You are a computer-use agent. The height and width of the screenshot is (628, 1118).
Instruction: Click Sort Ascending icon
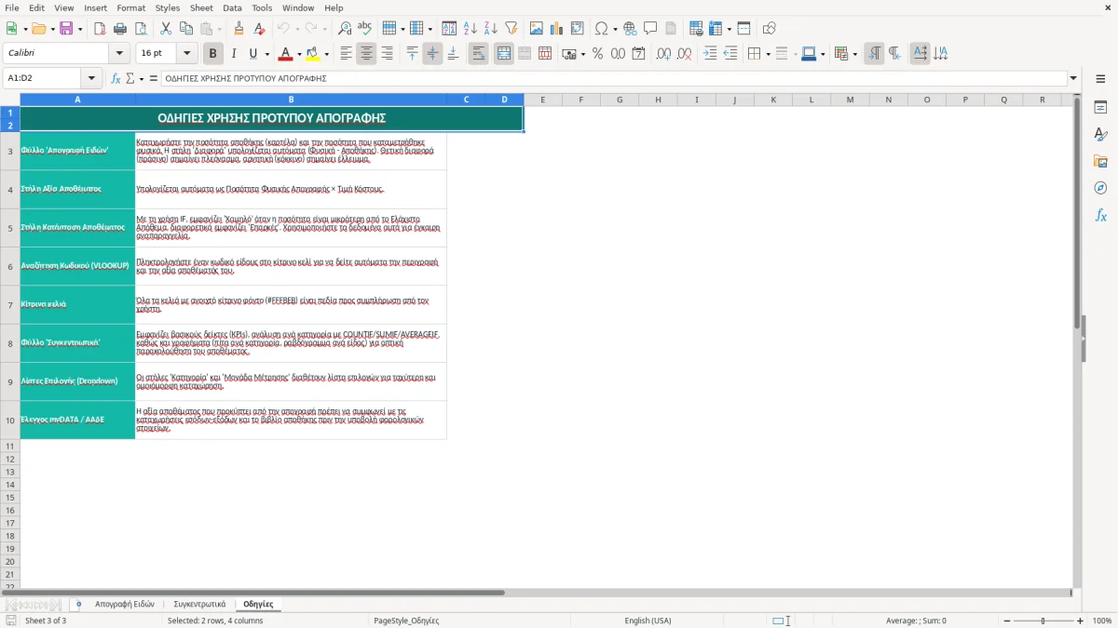(470, 29)
